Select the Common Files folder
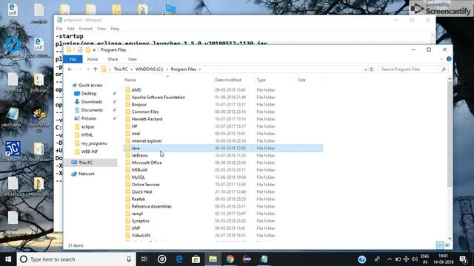The width and height of the screenshot is (474, 266). tap(145, 112)
